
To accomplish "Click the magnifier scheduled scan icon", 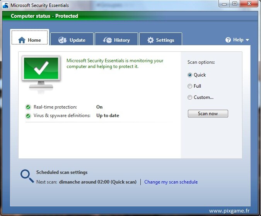I will (x=27, y=176).
